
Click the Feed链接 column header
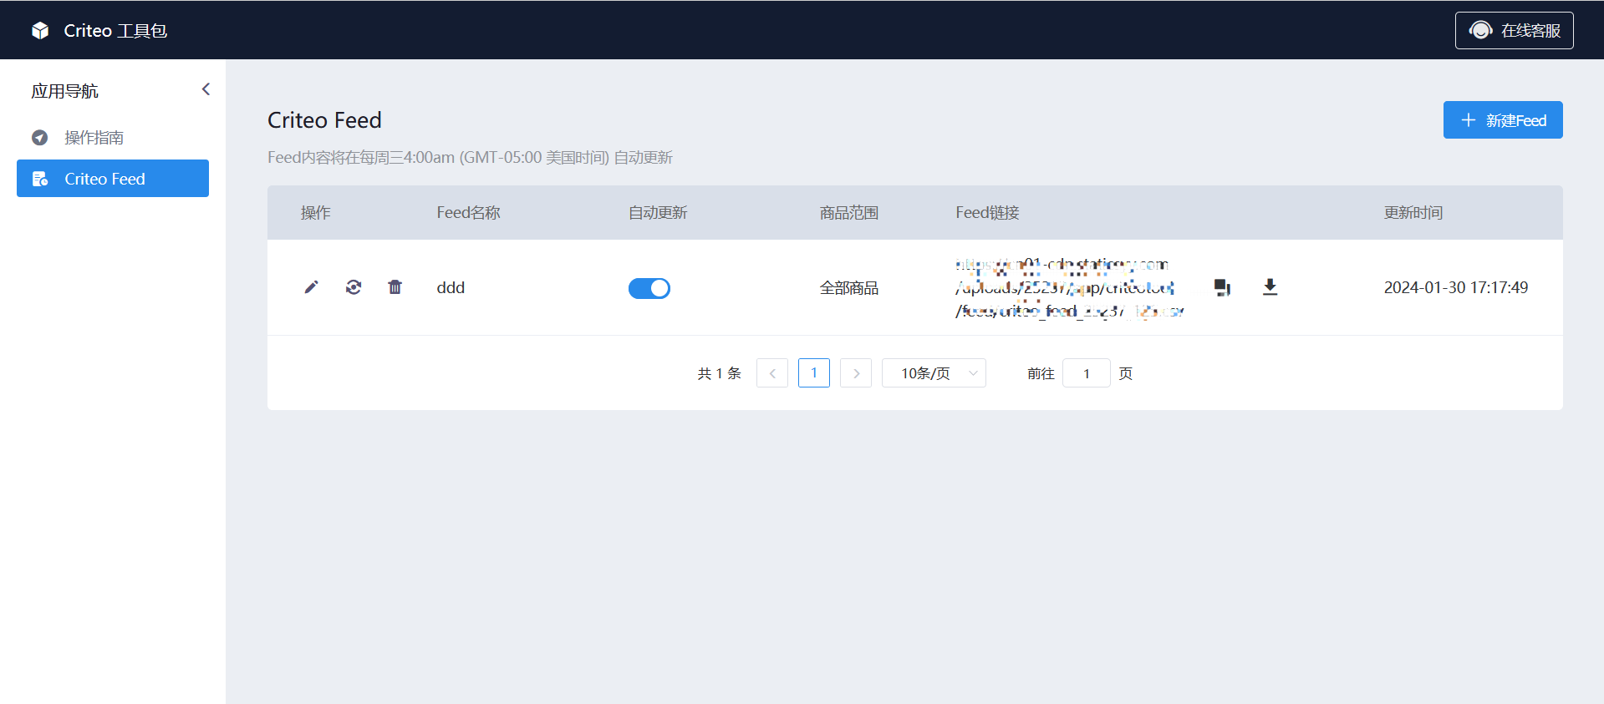(x=987, y=213)
